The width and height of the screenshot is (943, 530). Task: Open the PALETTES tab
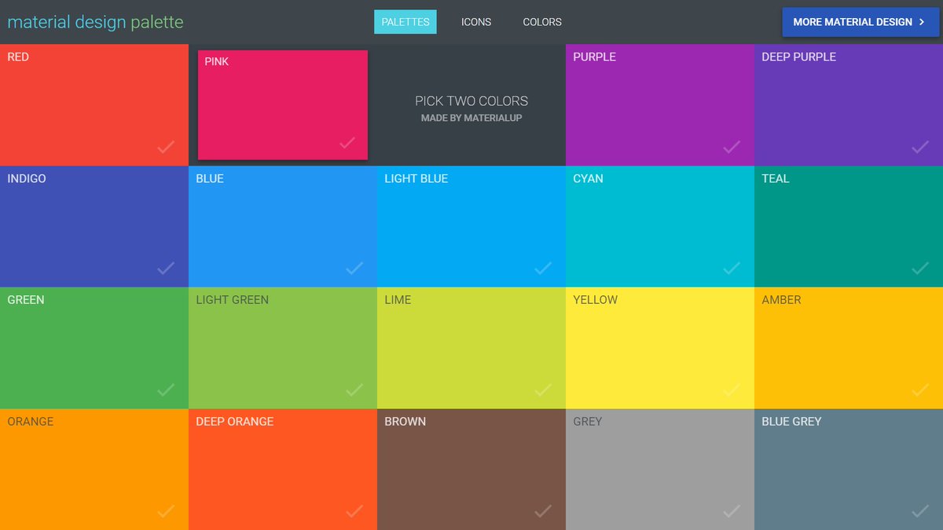point(405,22)
